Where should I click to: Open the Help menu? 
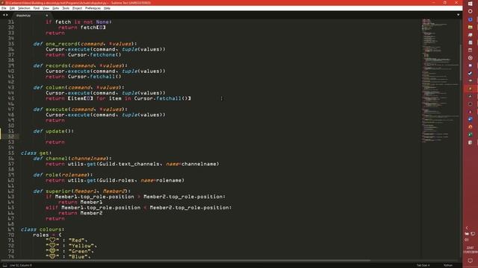107,8
